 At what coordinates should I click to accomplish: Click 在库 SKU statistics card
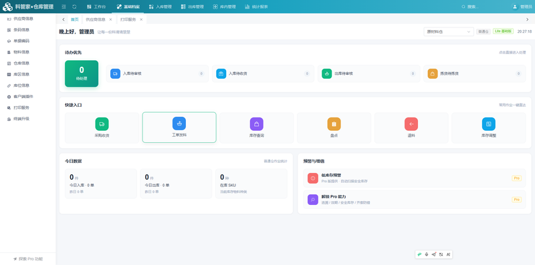click(251, 184)
